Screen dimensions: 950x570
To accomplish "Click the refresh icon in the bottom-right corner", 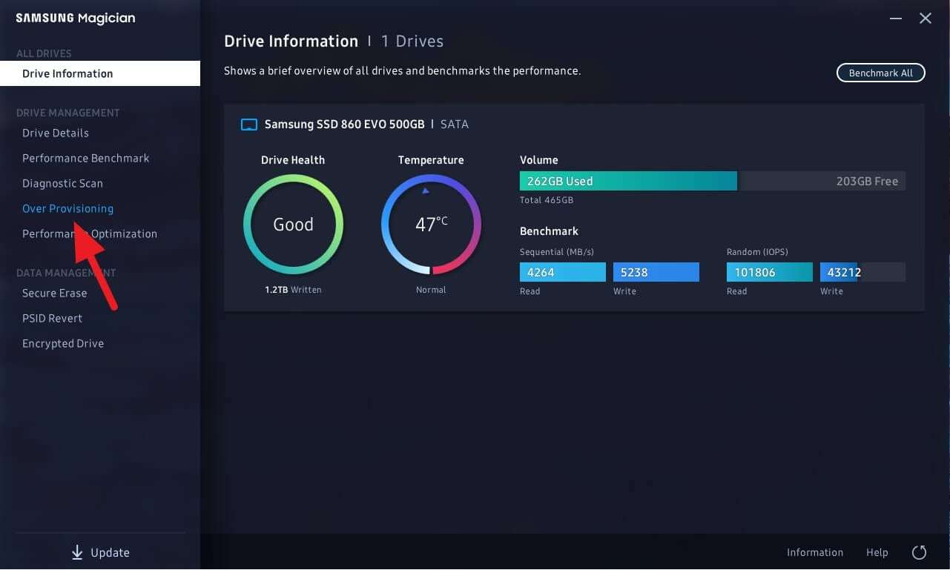I will [x=919, y=552].
